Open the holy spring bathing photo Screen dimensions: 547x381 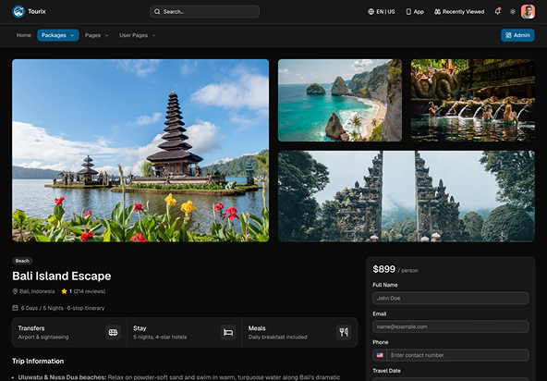pos(473,100)
